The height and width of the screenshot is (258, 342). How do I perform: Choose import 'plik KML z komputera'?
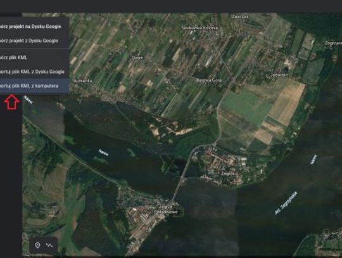(x=34, y=86)
